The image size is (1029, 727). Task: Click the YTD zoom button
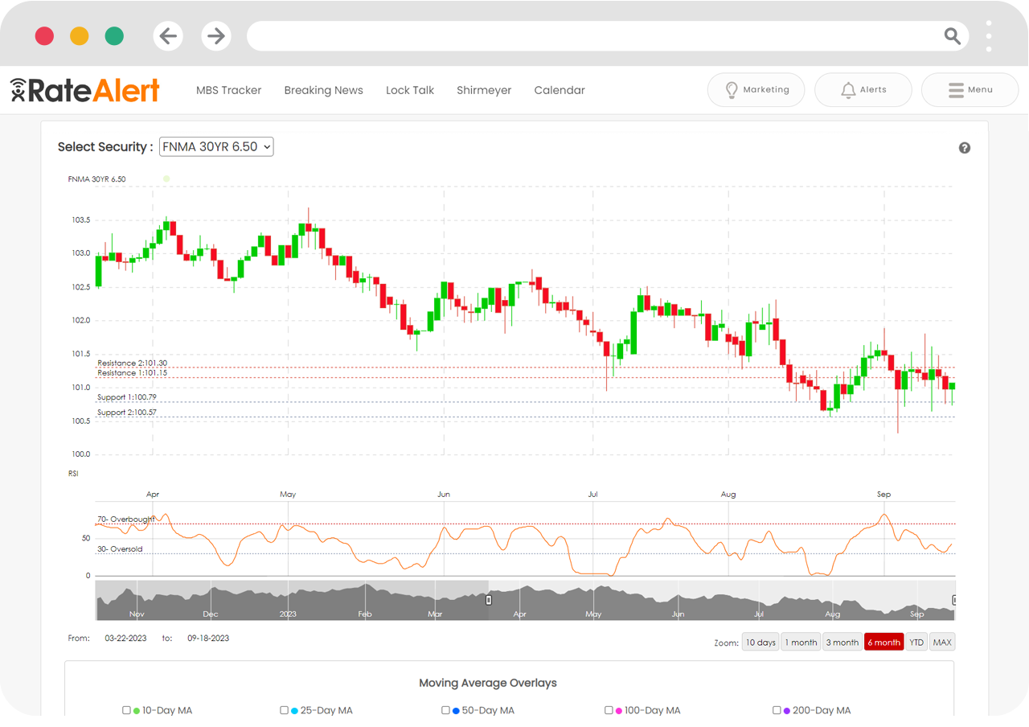916,642
